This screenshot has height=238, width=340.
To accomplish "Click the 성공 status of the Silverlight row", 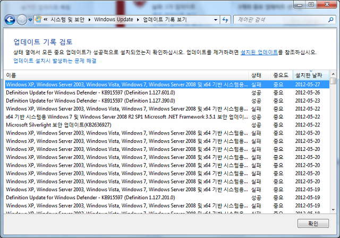I will coord(256,125).
